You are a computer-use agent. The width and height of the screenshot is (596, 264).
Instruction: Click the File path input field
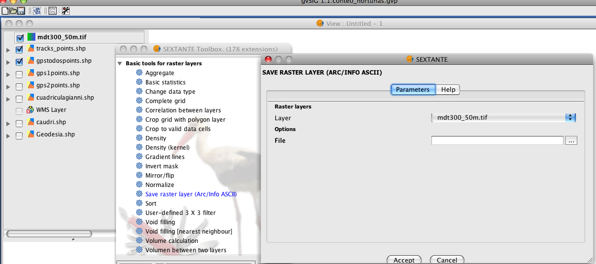[497, 140]
